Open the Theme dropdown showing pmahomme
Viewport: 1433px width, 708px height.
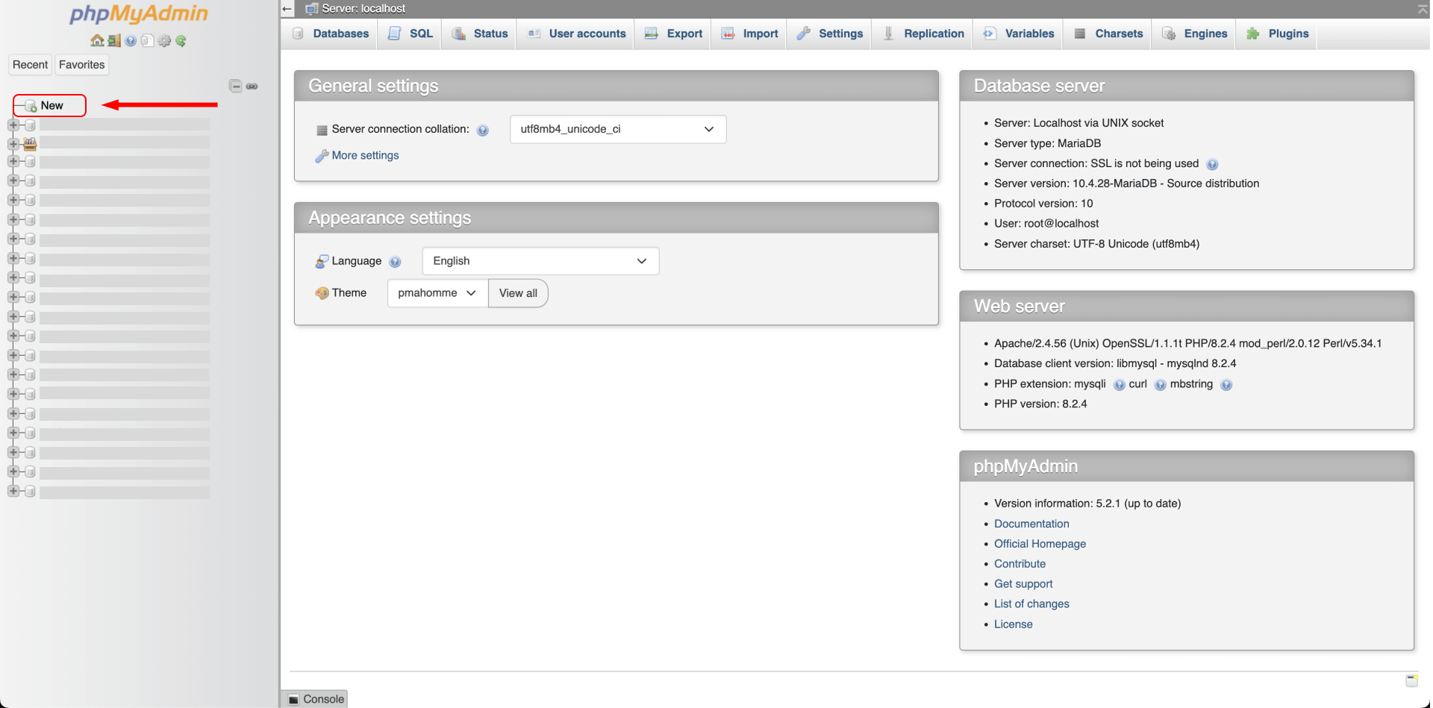(437, 293)
